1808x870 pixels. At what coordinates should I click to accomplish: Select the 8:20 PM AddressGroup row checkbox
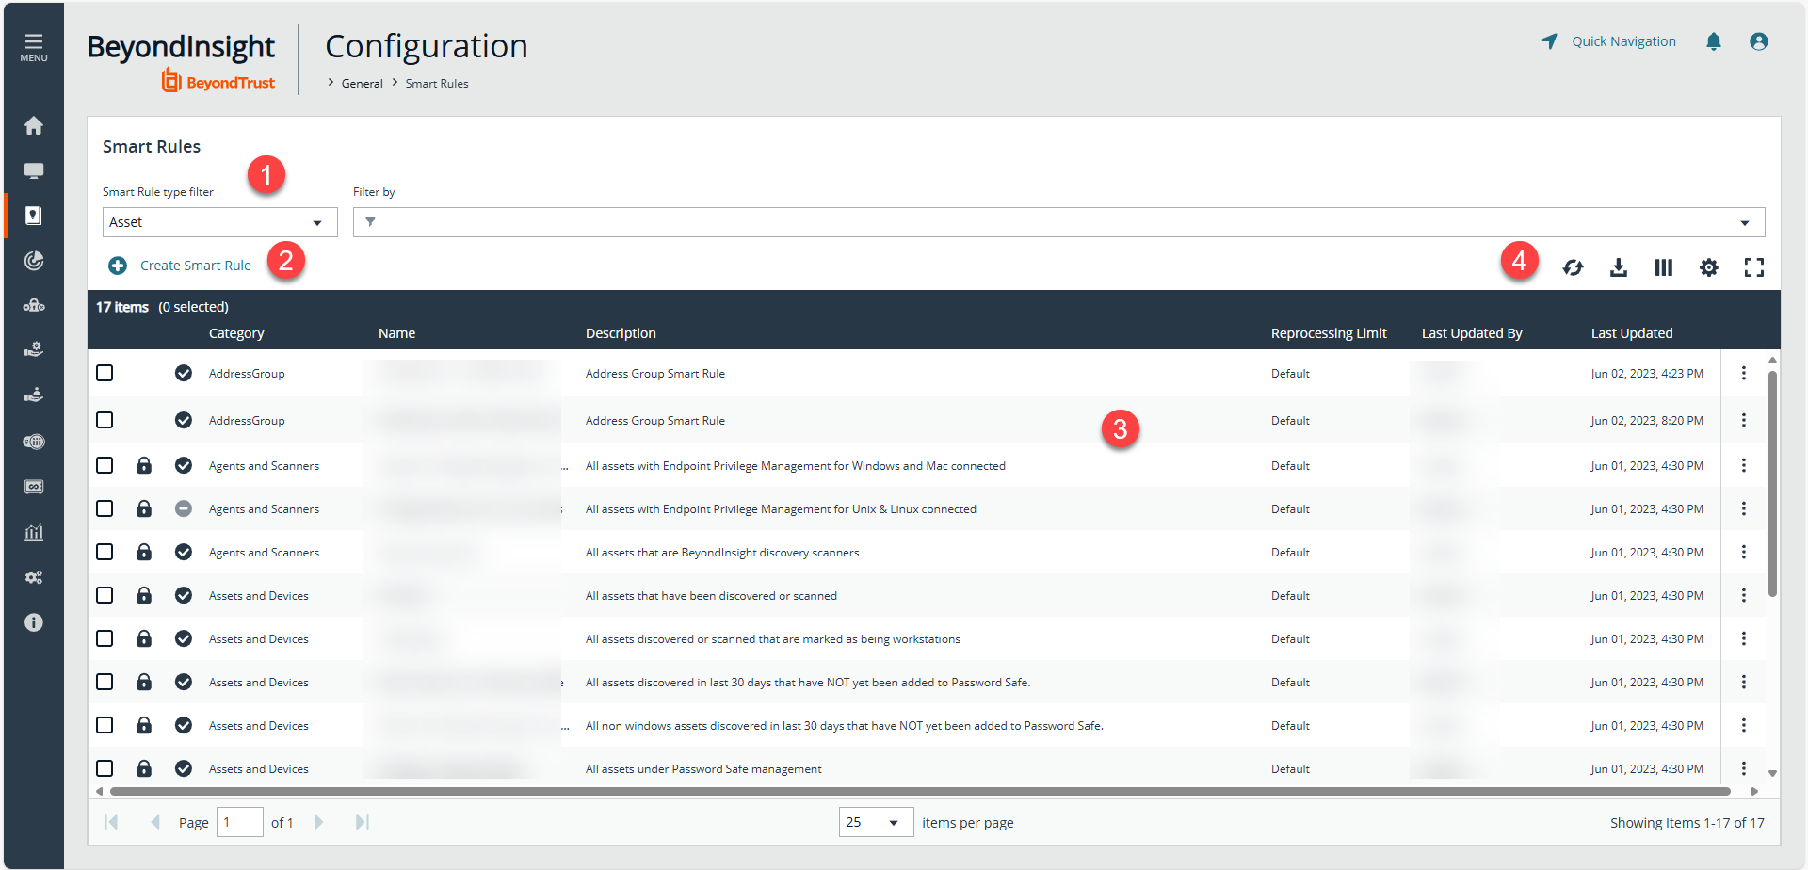(x=105, y=420)
